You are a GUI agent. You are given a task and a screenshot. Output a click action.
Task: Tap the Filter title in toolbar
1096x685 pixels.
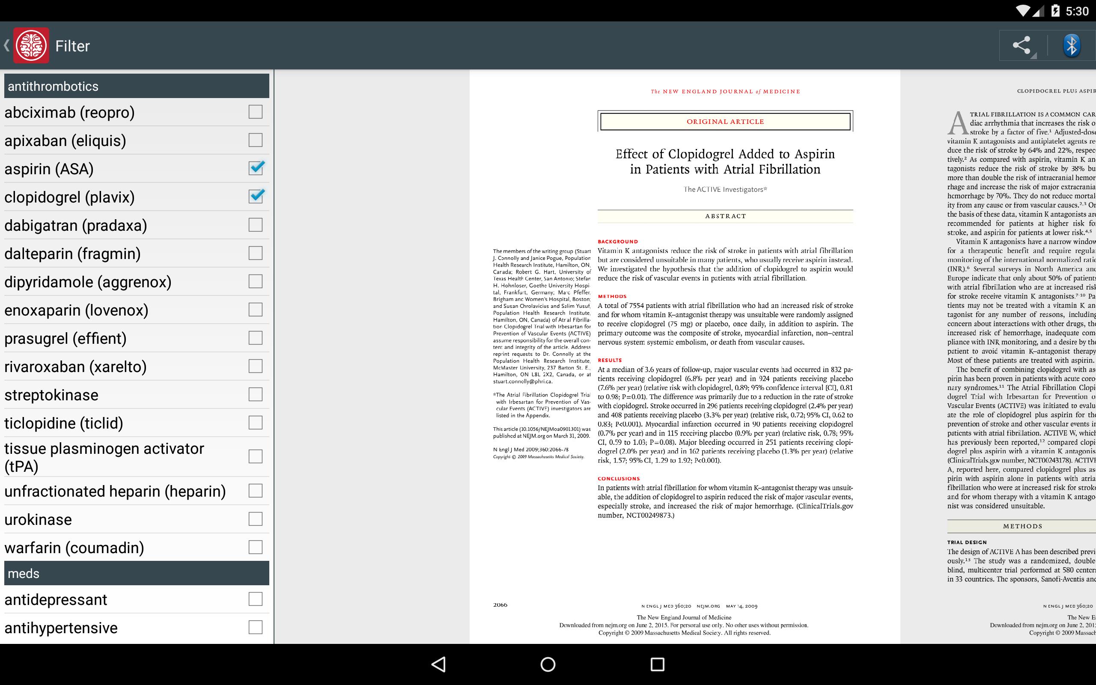coord(72,46)
